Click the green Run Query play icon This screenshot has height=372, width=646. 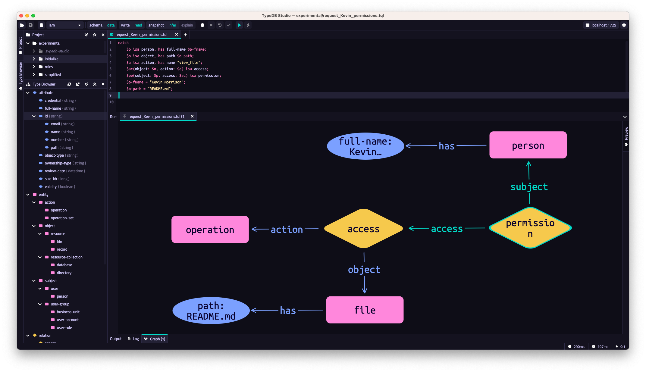pyautogui.click(x=239, y=25)
